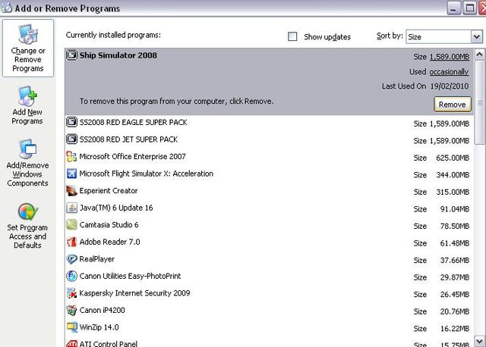Click the Microsoft Office Enterprise 2007 icon
The height and width of the screenshot is (347, 486).
pyautogui.click(x=71, y=157)
